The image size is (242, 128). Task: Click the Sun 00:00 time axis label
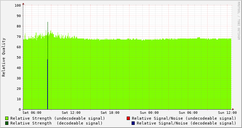tap(149, 113)
